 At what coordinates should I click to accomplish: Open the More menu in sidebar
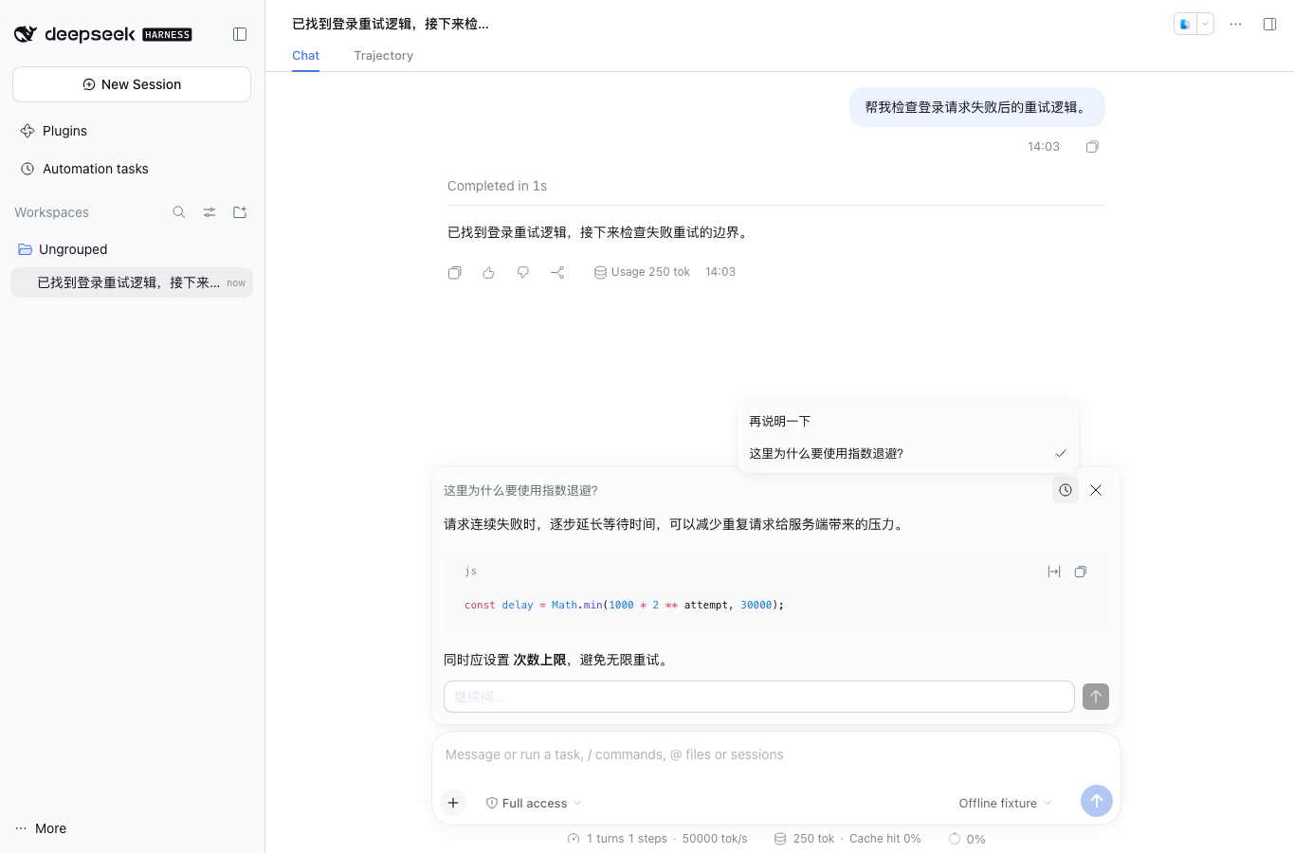41,828
